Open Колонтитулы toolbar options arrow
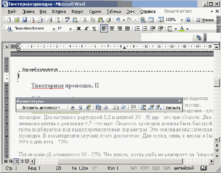The height and width of the screenshot is (173, 221). 179,101
